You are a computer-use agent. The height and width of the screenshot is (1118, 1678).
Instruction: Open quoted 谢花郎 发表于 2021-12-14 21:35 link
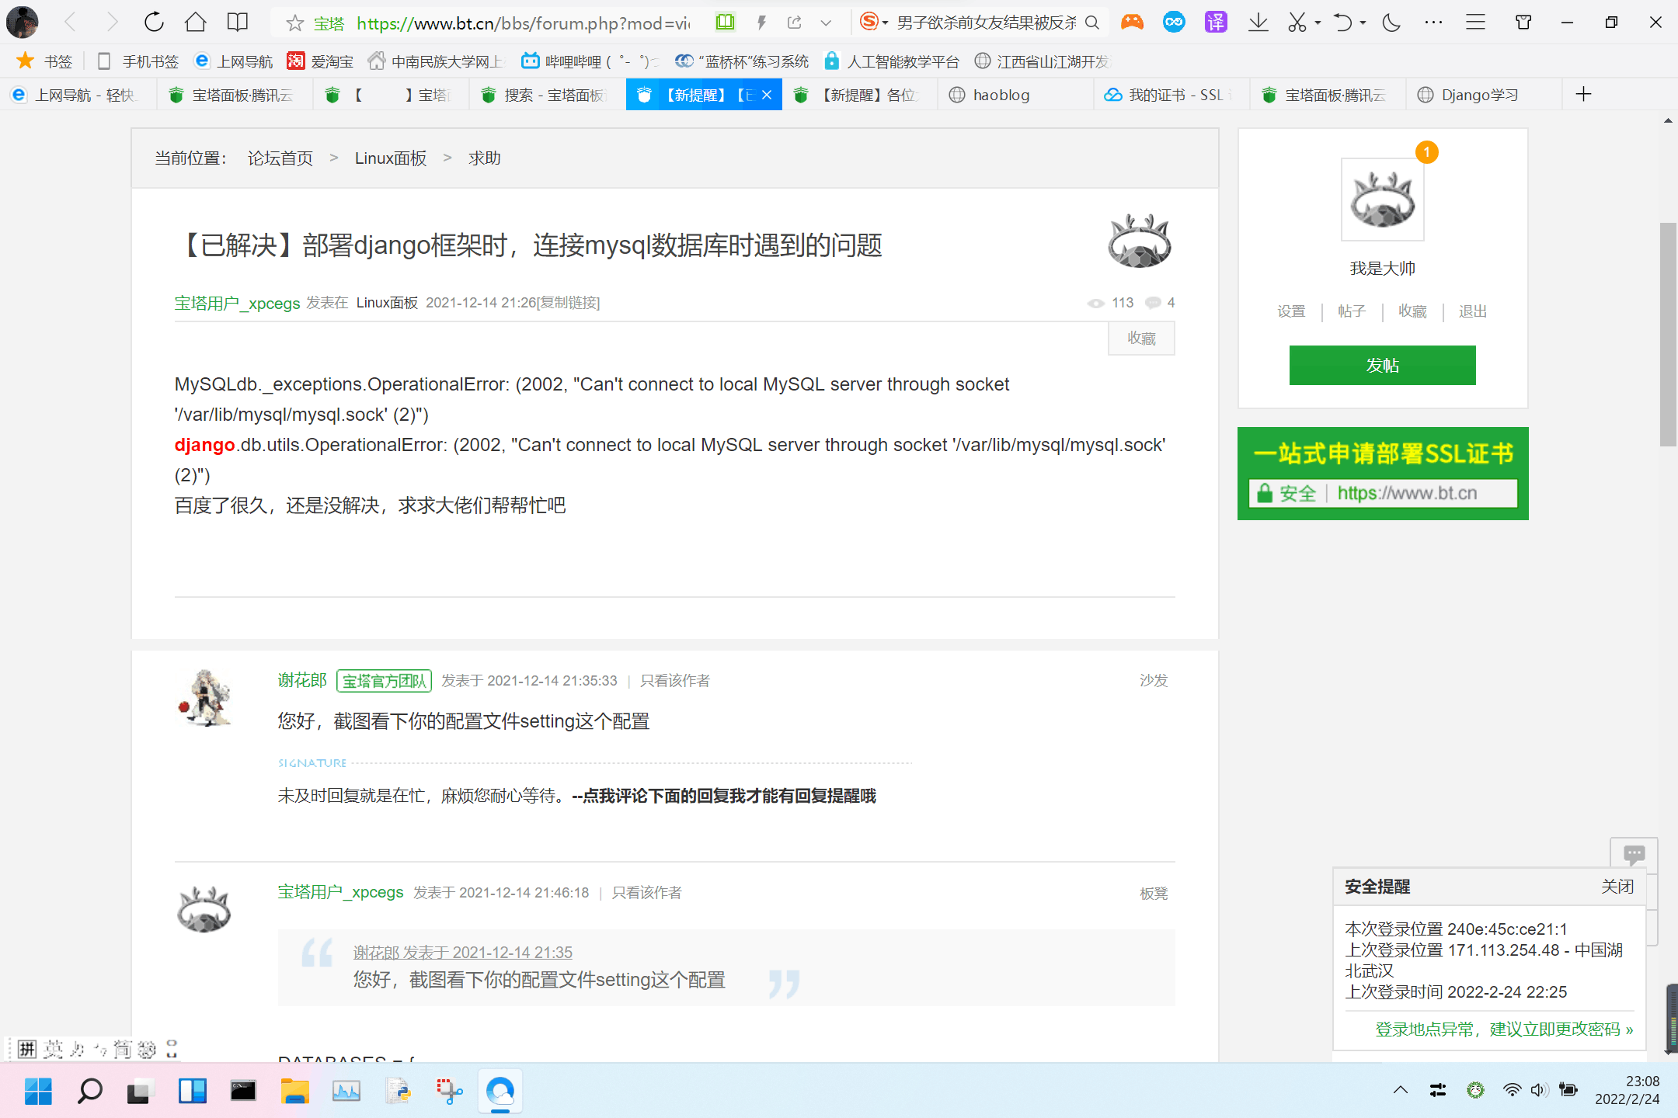[x=463, y=952]
